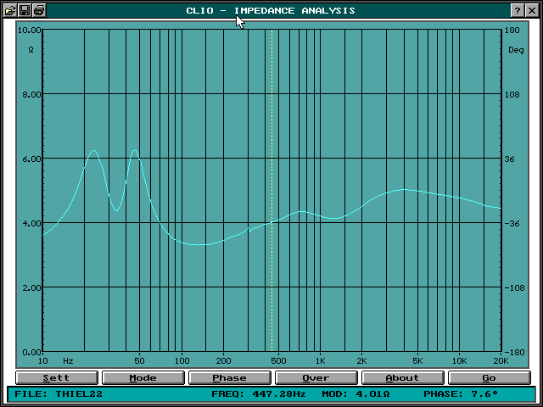Click the 8.00 ohm axis label
This screenshot has height=407, width=543.
[x=32, y=94]
